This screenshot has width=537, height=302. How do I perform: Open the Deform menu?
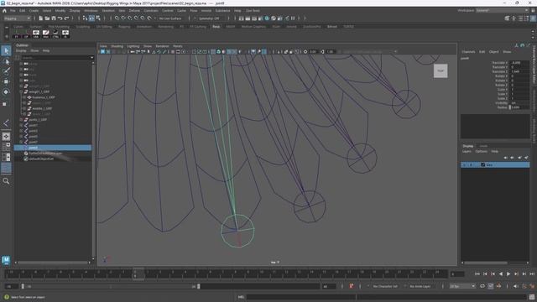click(x=134, y=11)
